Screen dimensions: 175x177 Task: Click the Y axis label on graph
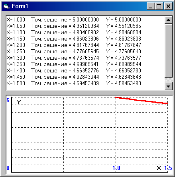click(19, 102)
